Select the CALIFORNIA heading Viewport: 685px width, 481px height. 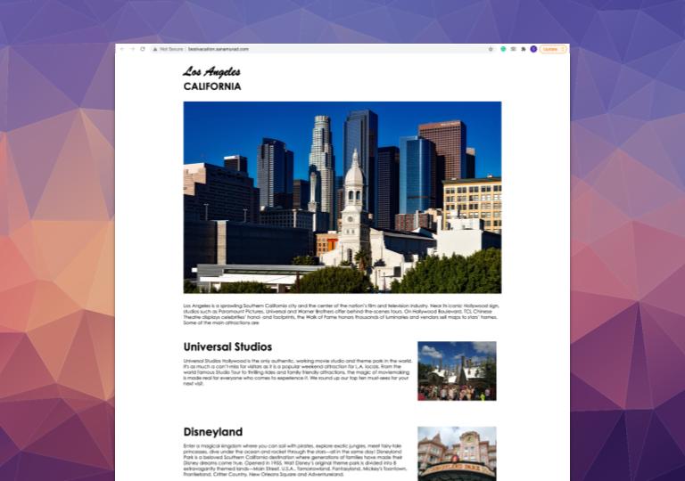[212, 86]
